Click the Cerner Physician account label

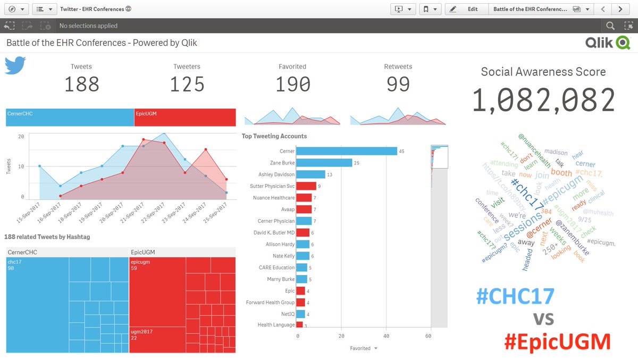tap(276, 221)
